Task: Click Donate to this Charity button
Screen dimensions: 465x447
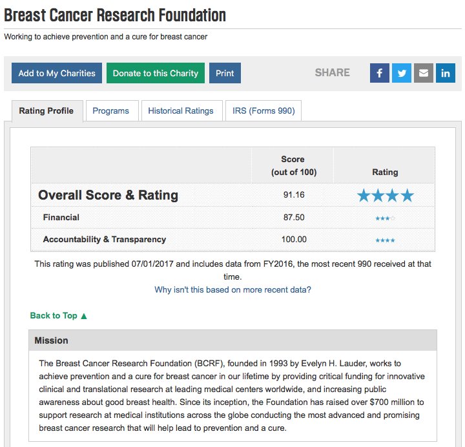Action: 156,73
